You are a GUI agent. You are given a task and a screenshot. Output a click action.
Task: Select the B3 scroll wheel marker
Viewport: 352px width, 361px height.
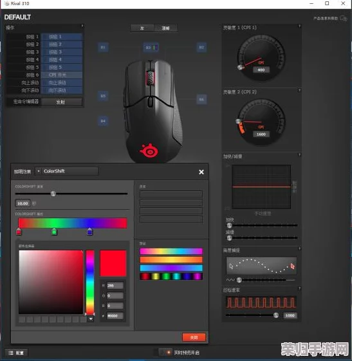point(151,48)
